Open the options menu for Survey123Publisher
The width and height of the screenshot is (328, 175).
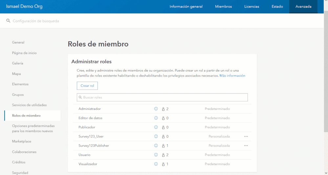[246, 146]
